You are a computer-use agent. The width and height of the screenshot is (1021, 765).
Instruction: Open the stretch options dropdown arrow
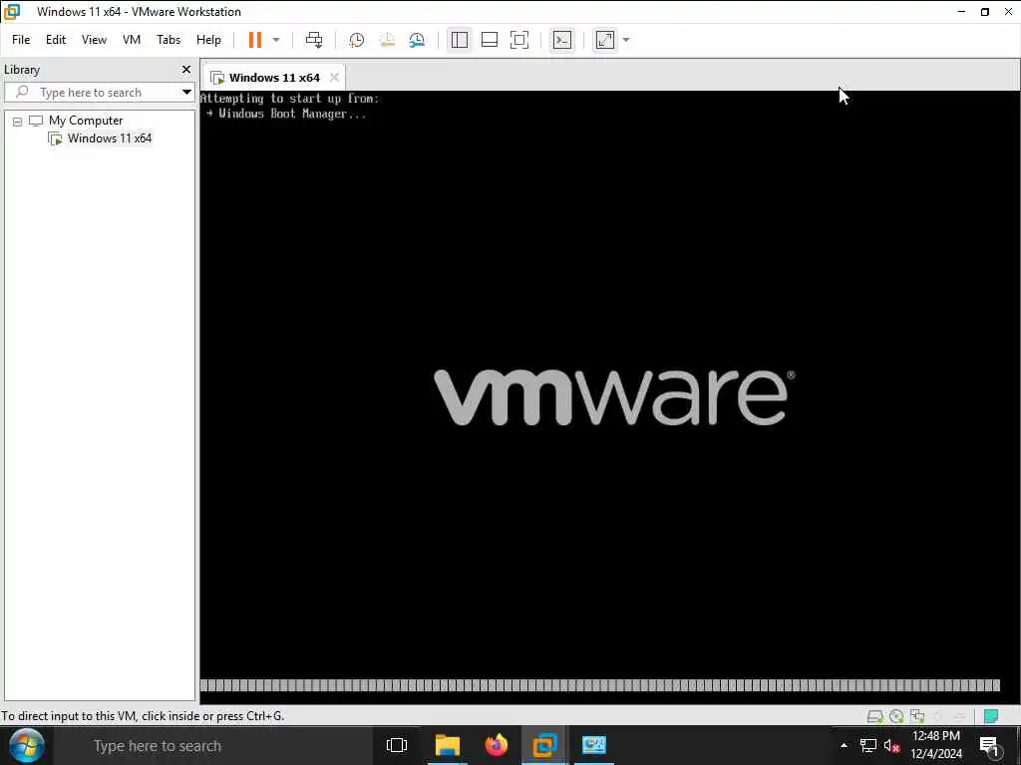pos(626,40)
